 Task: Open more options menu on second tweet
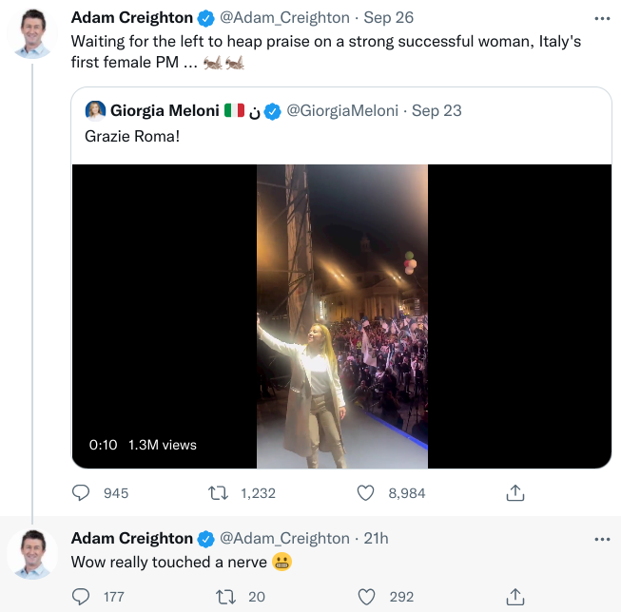[601, 539]
